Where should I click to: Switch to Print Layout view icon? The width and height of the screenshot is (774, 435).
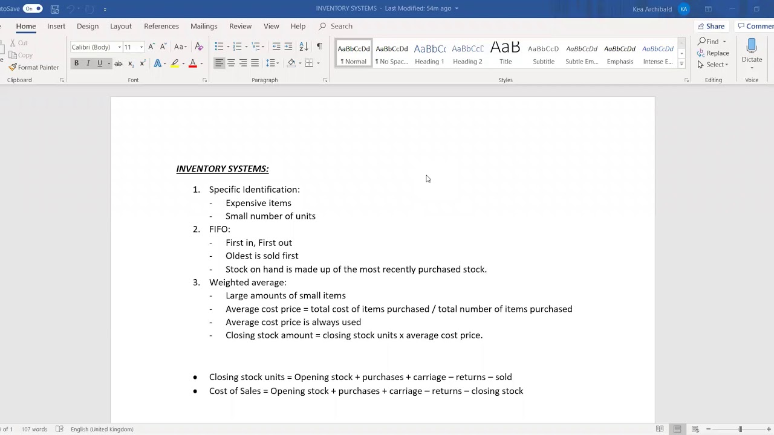[677, 429]
